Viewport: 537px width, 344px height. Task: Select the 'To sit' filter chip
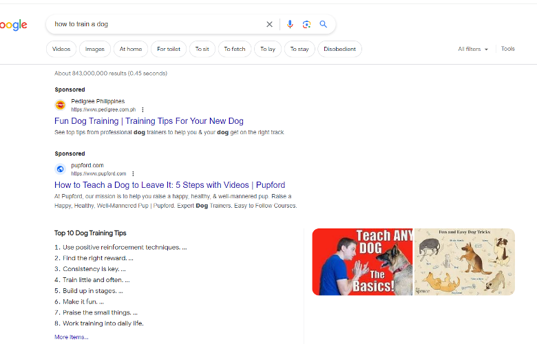click(202, 49)
